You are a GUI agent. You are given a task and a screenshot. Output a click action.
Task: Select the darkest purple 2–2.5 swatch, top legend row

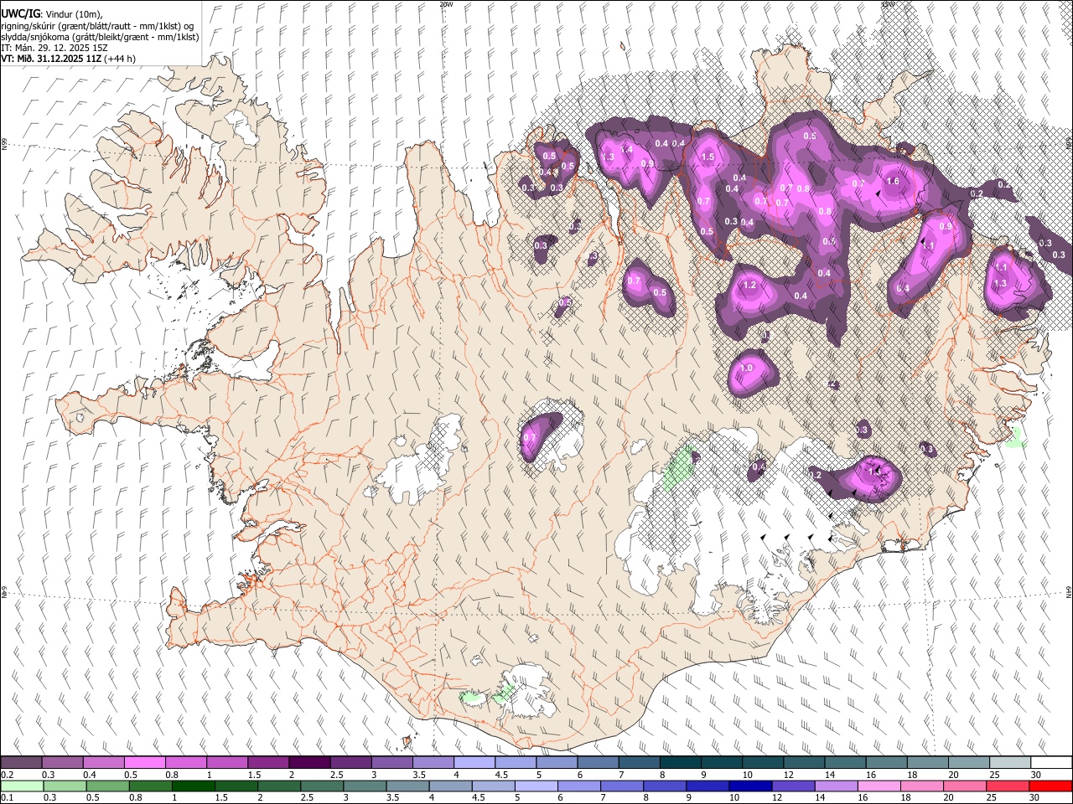point(309,763)
